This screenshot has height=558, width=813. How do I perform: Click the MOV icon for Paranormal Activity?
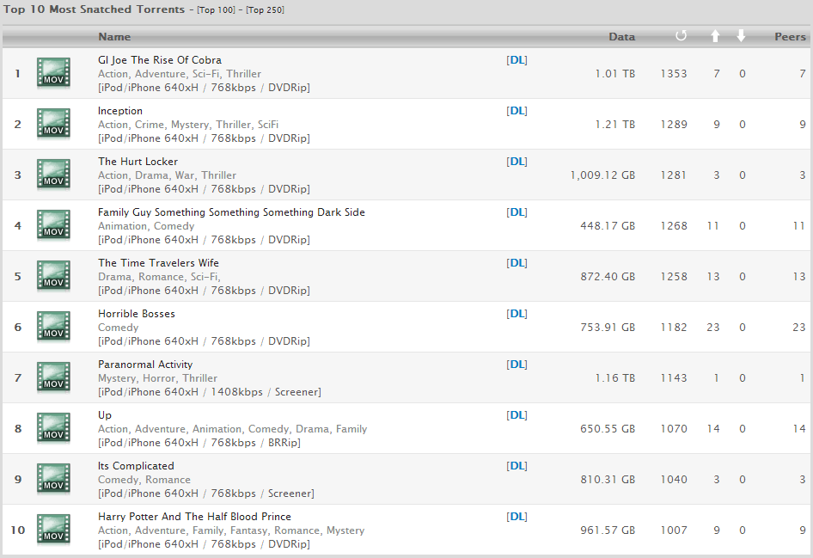[x=53, y=377]
